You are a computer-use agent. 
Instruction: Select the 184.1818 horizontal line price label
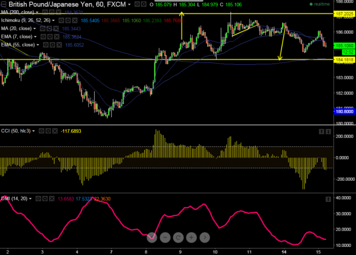tap(344, 60)
